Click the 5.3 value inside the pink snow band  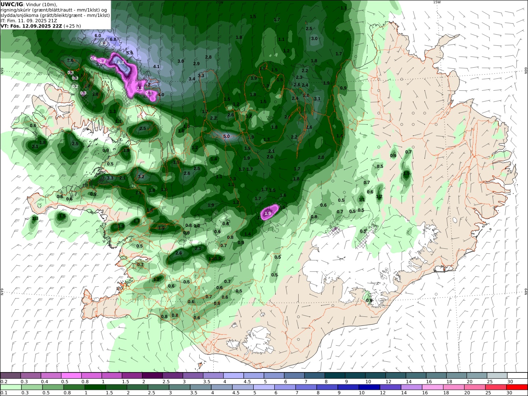tap(120, 62)
